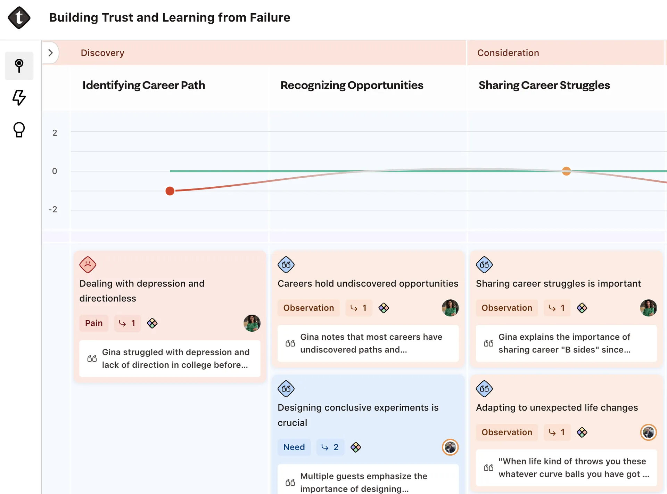Click the red data point on sentiment chart
The height and width of the screenshot is (494, 667).
170,191
